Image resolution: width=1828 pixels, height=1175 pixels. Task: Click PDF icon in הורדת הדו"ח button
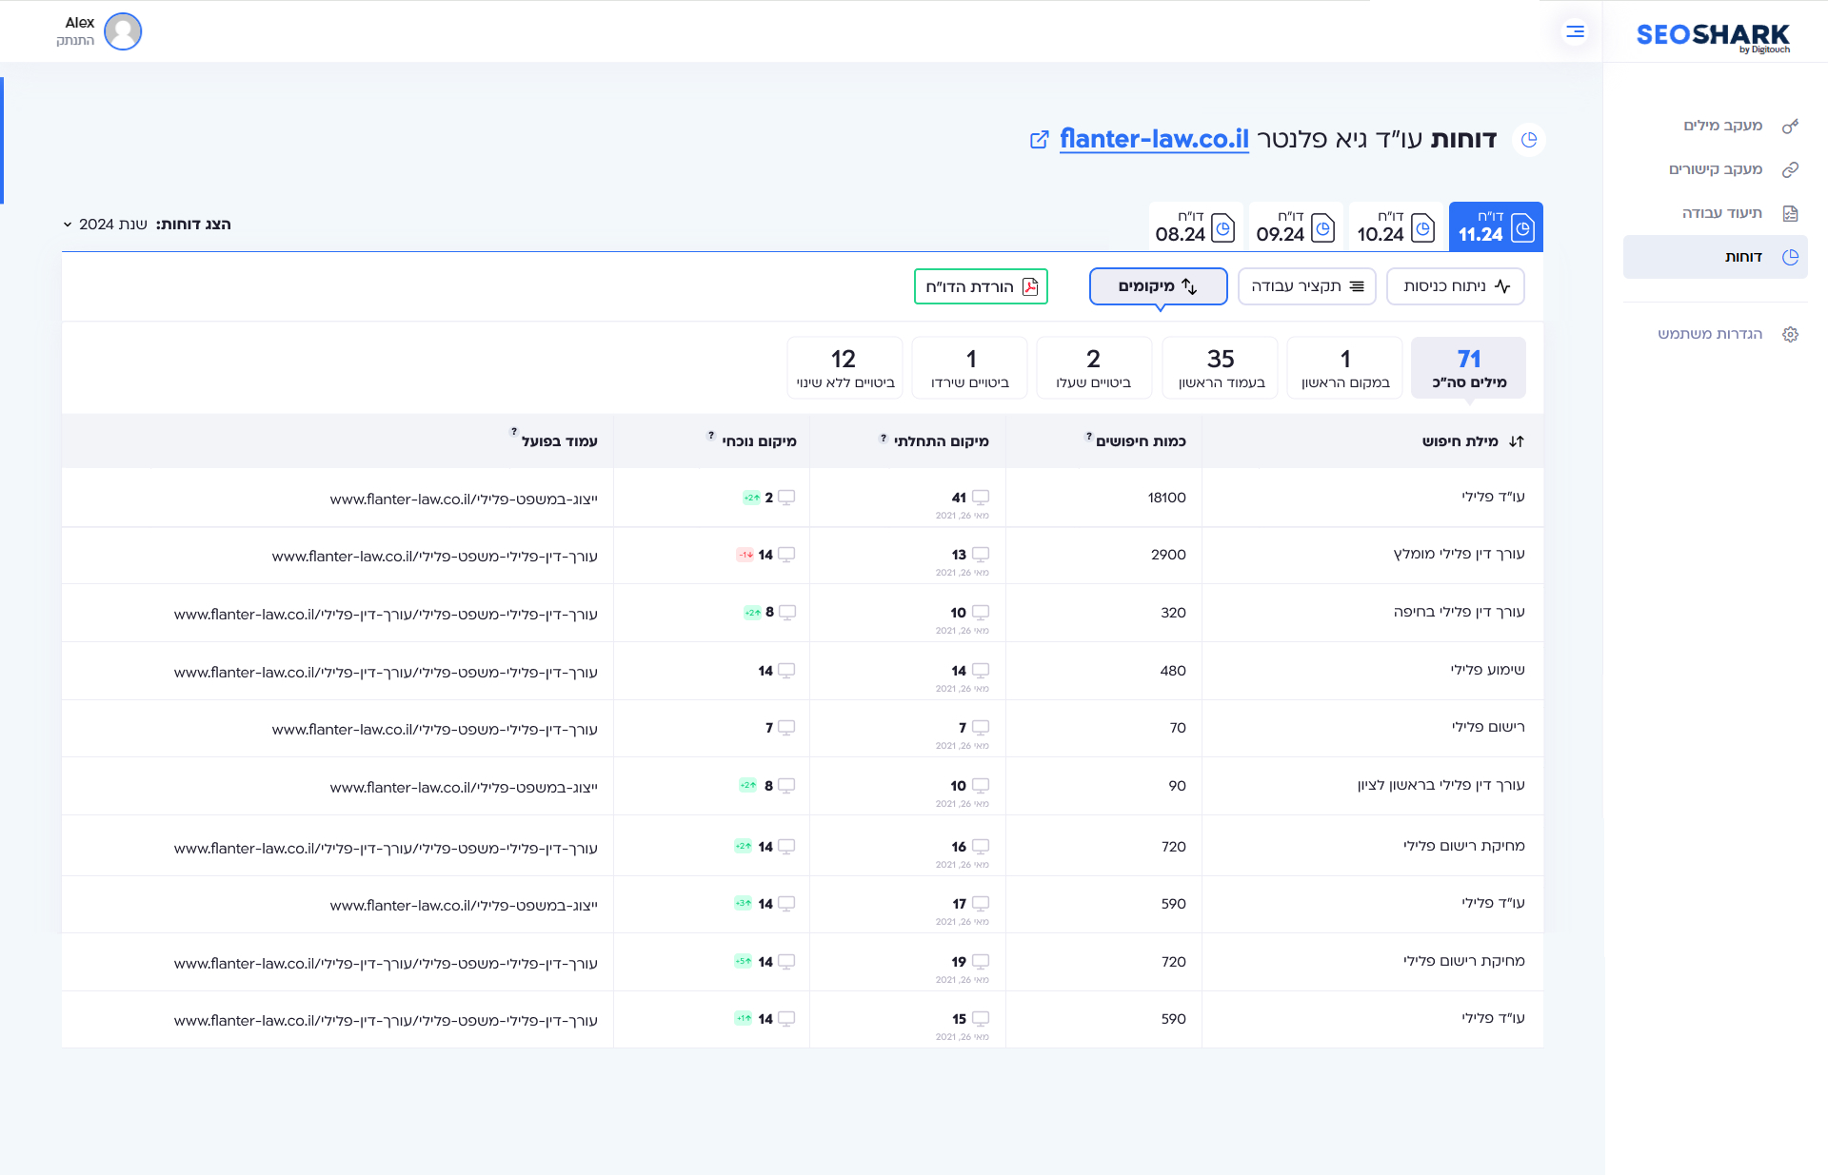click(1030, 286)
